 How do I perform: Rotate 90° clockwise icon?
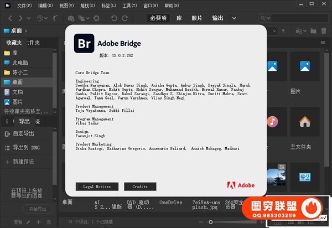pyautogui.click(x=125, y=18)
